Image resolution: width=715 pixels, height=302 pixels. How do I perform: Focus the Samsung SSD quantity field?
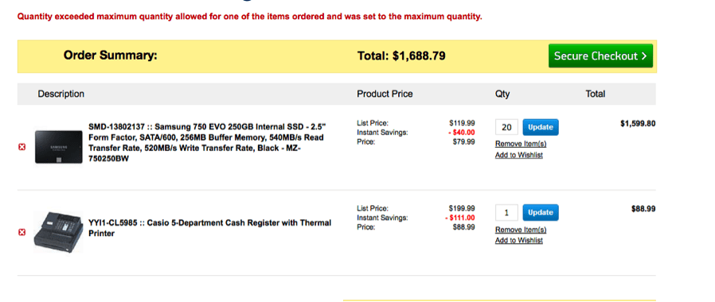click(506, 127)
